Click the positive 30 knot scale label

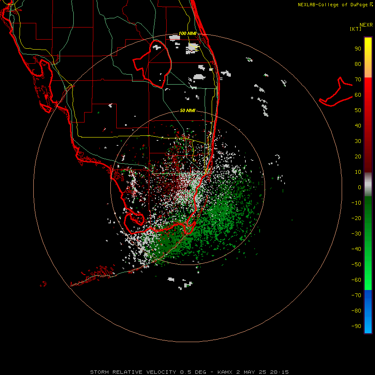coord(358,141)
